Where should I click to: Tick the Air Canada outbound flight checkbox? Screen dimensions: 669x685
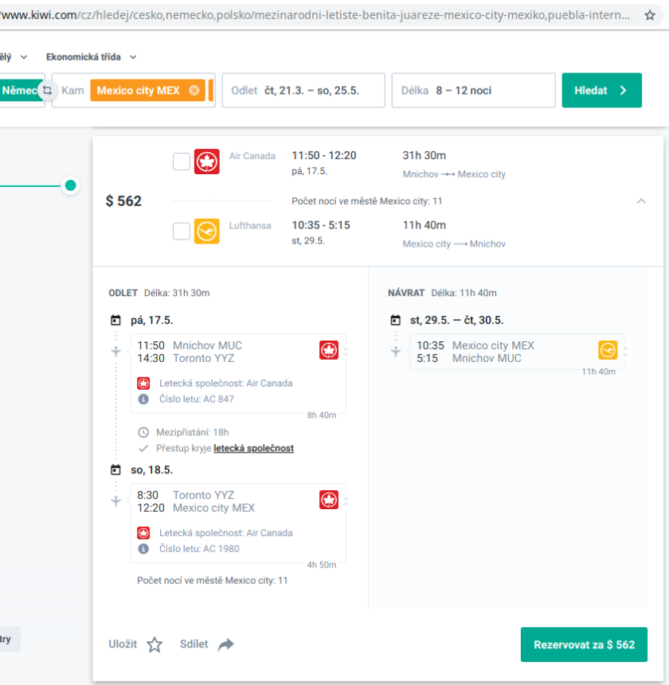click(182, 162)
